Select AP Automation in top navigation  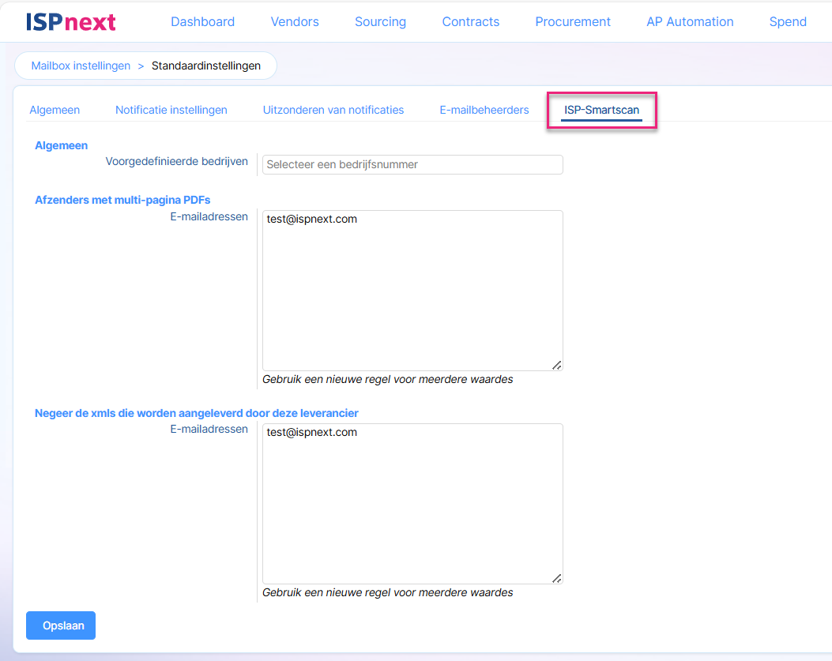pos(690,22)
